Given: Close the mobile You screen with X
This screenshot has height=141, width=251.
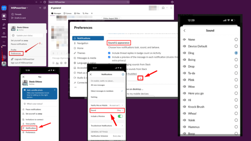Looking at the screenshot, I should click(23, 77).
